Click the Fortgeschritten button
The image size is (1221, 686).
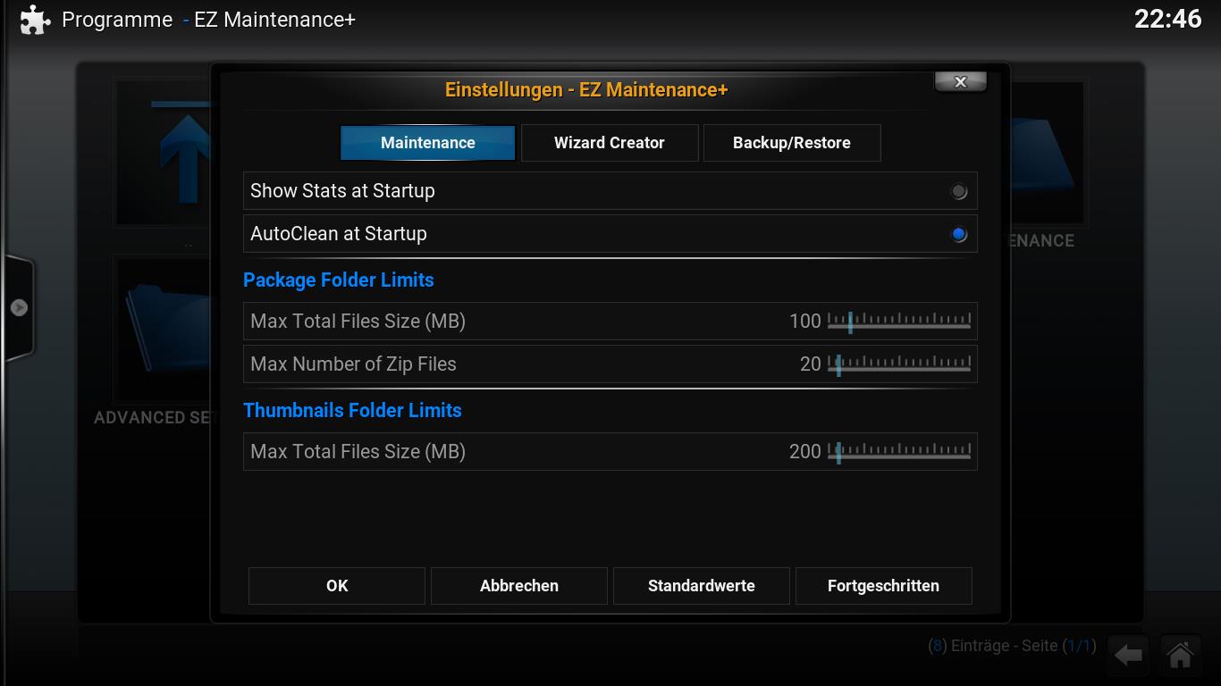883,586
